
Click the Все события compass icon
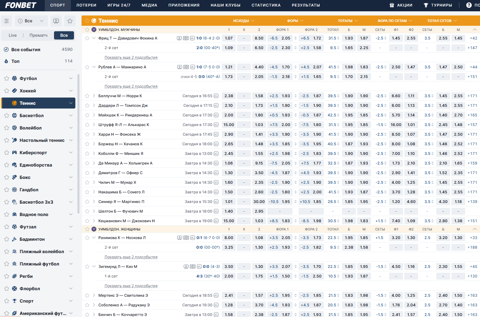(6, 49)
